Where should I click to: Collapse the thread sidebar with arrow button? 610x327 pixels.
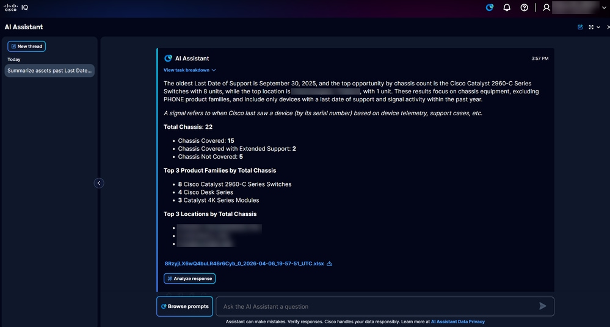point(99,183)
